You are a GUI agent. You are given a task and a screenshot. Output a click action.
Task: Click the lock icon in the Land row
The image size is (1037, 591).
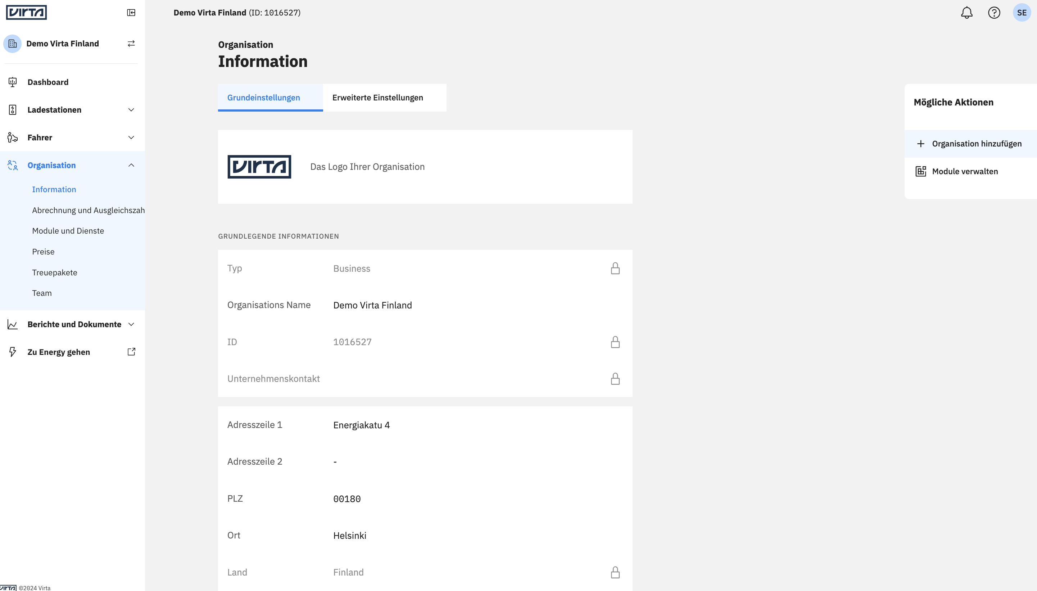pyautogui.click(x=615, y=572)
